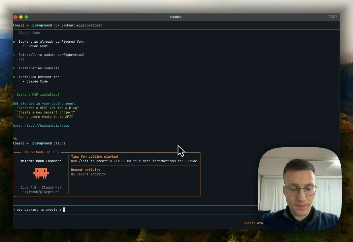This screenshot has width=353, height=242.
Task: Click the '^C' interrupt line
Action: [15, 139]
